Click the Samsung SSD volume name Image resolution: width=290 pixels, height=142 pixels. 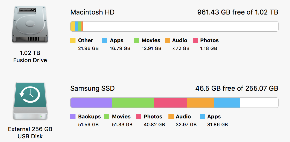92,89
